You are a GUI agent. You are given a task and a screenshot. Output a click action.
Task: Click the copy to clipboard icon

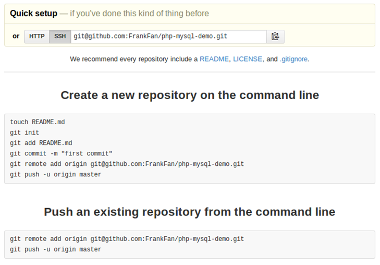tap(275, 37)
